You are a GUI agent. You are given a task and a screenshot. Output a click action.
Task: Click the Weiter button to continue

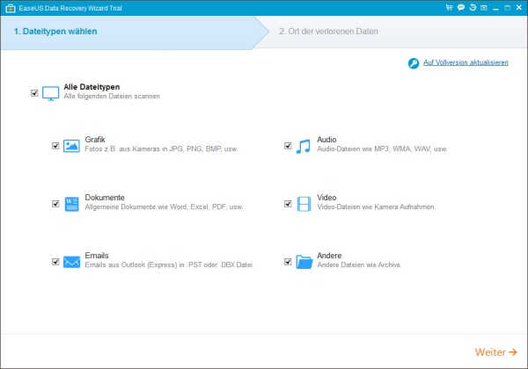pos(495,351)
